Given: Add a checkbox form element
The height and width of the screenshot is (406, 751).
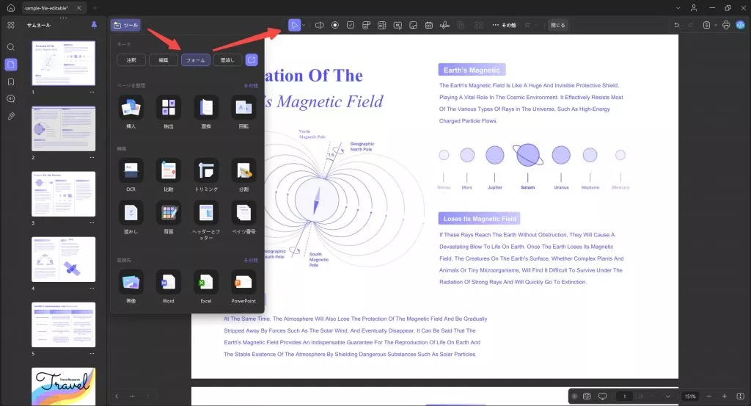Looking at the screenshot, I should [351, 25].
